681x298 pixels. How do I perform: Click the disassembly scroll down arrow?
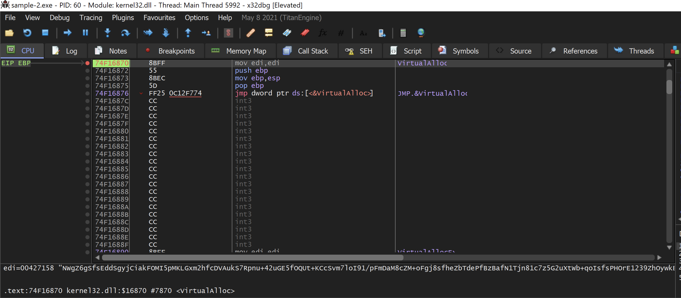669,248
